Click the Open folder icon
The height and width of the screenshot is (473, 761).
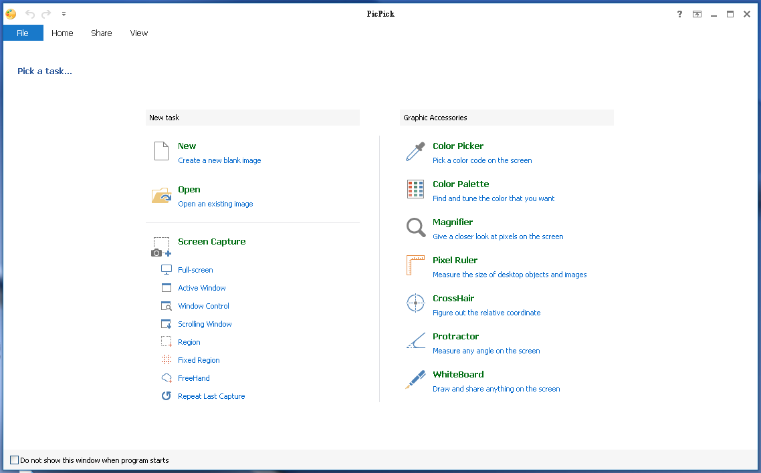[161, 195]
